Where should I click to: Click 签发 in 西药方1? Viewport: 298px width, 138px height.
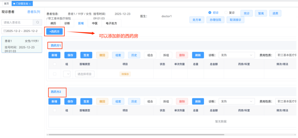click(86, 55)
